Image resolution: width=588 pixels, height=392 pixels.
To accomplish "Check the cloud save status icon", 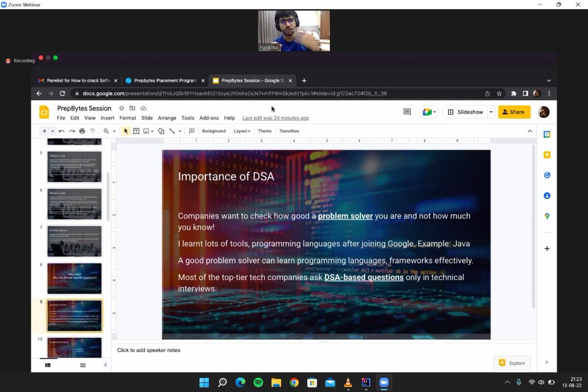I will pyautogui.click(x=144, y=108).
